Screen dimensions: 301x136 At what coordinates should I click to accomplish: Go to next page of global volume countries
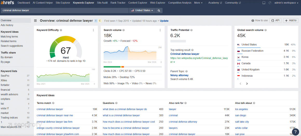coord(247,84)
